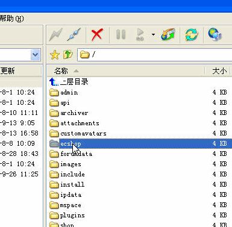Viewport: 232px width, 227px height.
Task: Click the pause transfer icon
Action: coord(121,34)
